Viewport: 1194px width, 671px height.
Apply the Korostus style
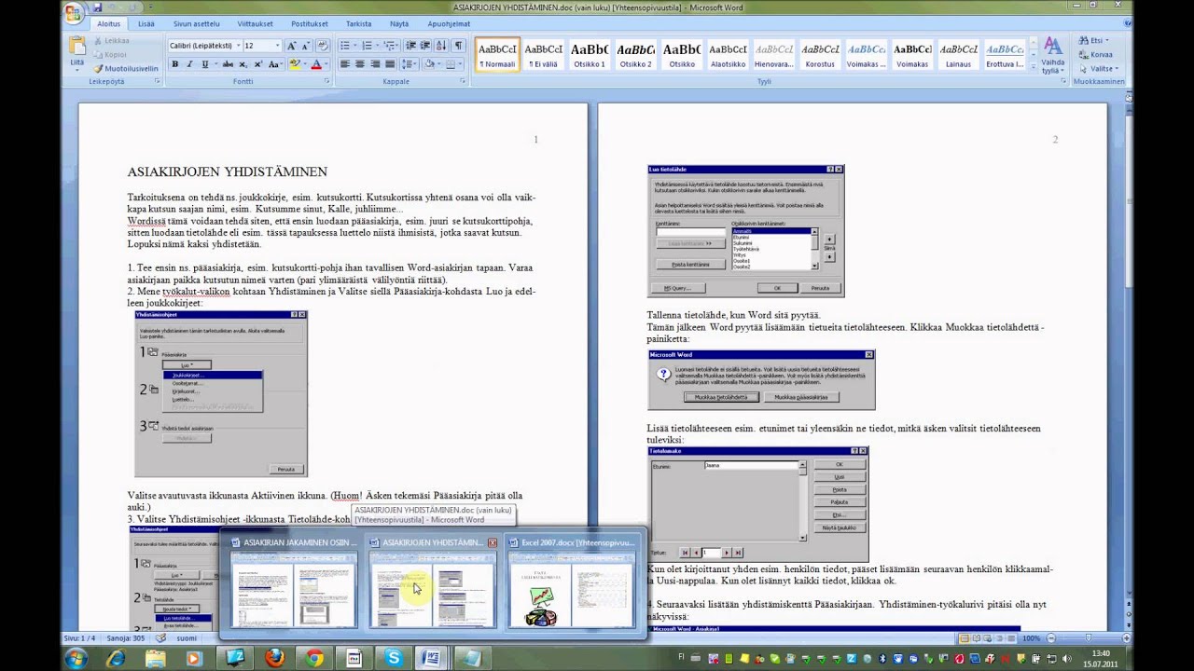[820, 55]
